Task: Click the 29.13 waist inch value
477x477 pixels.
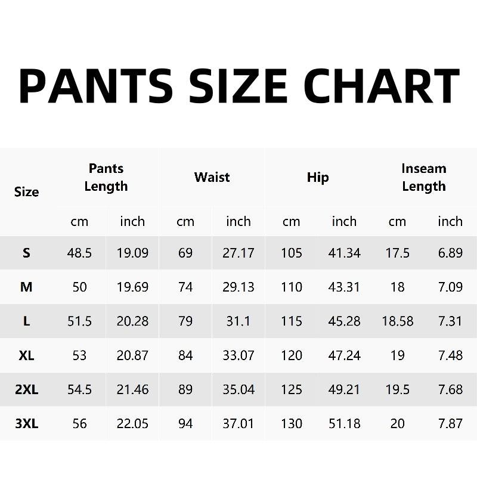Action: pyautogui.click(x=238, y=287)
